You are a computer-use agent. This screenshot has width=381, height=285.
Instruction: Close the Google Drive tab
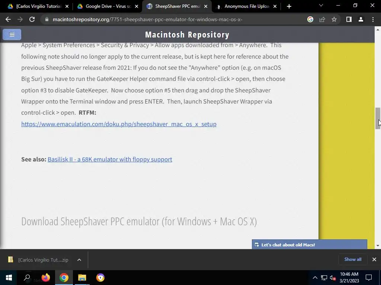point(137,7)
